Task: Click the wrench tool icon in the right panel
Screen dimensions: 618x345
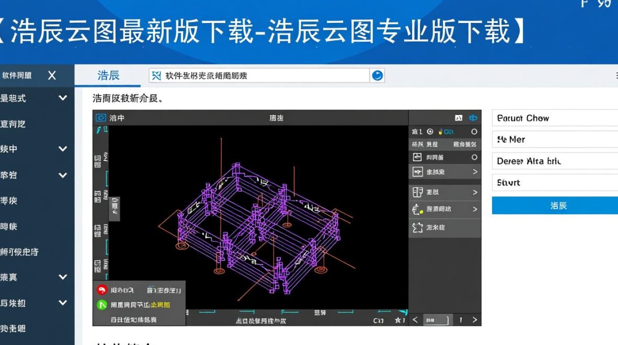Action: 418,171
